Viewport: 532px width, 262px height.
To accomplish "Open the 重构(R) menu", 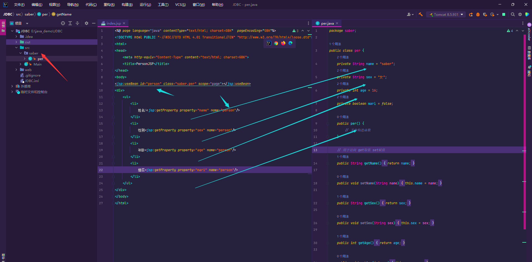I will (x=109, y=4).
